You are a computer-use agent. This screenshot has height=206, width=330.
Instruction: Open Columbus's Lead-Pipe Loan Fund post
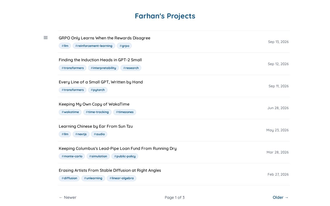pyautogui.click(x=118, y=148)
